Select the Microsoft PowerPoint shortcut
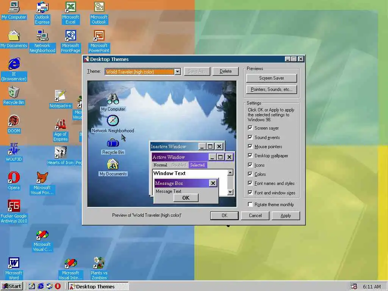Viewport: 388px width, 291px height. tap(99, 41)
